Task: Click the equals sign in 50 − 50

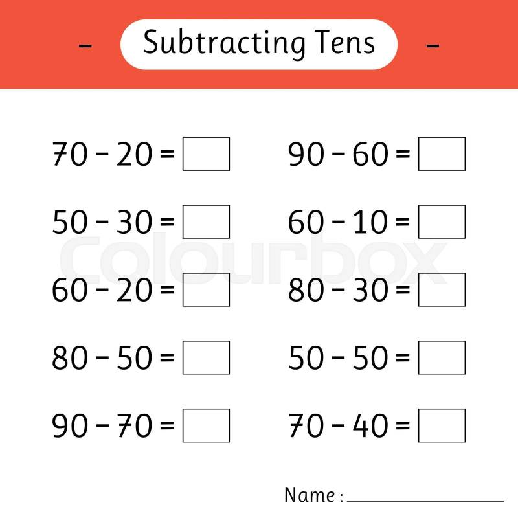Action: (x=403, y=359)
